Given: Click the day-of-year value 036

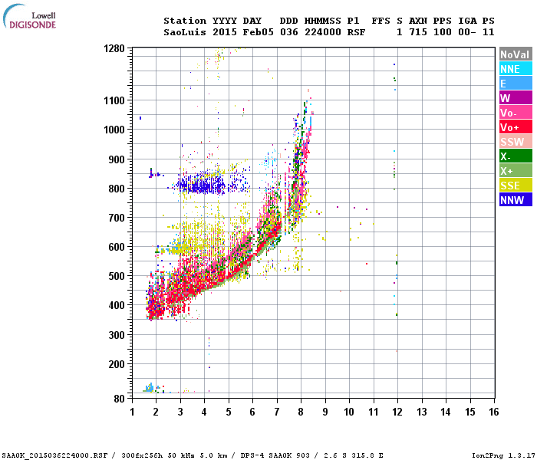Looking at the screenshot, I should pyautogui.click(x=289, y=32).
